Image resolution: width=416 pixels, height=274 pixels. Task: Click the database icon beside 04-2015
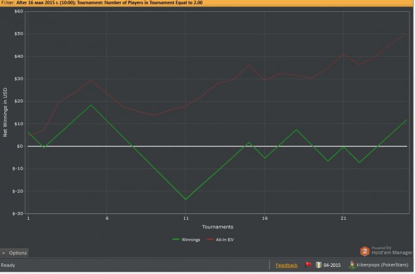click(x=319, y=264)
